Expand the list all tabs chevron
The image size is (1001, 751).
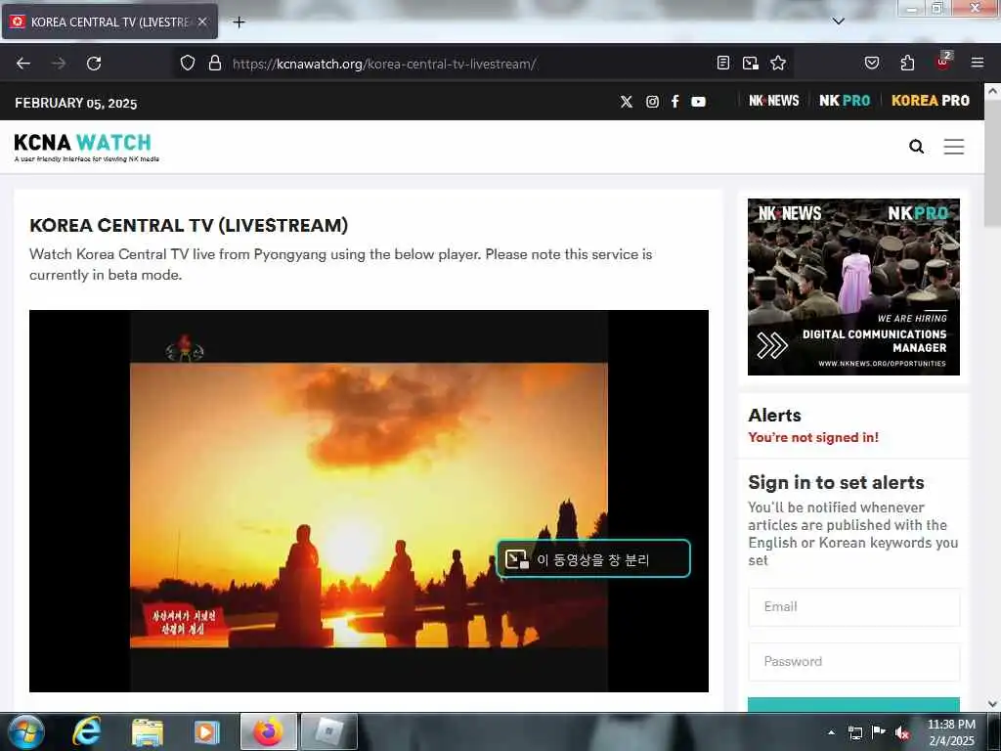[x=839, y=22]
